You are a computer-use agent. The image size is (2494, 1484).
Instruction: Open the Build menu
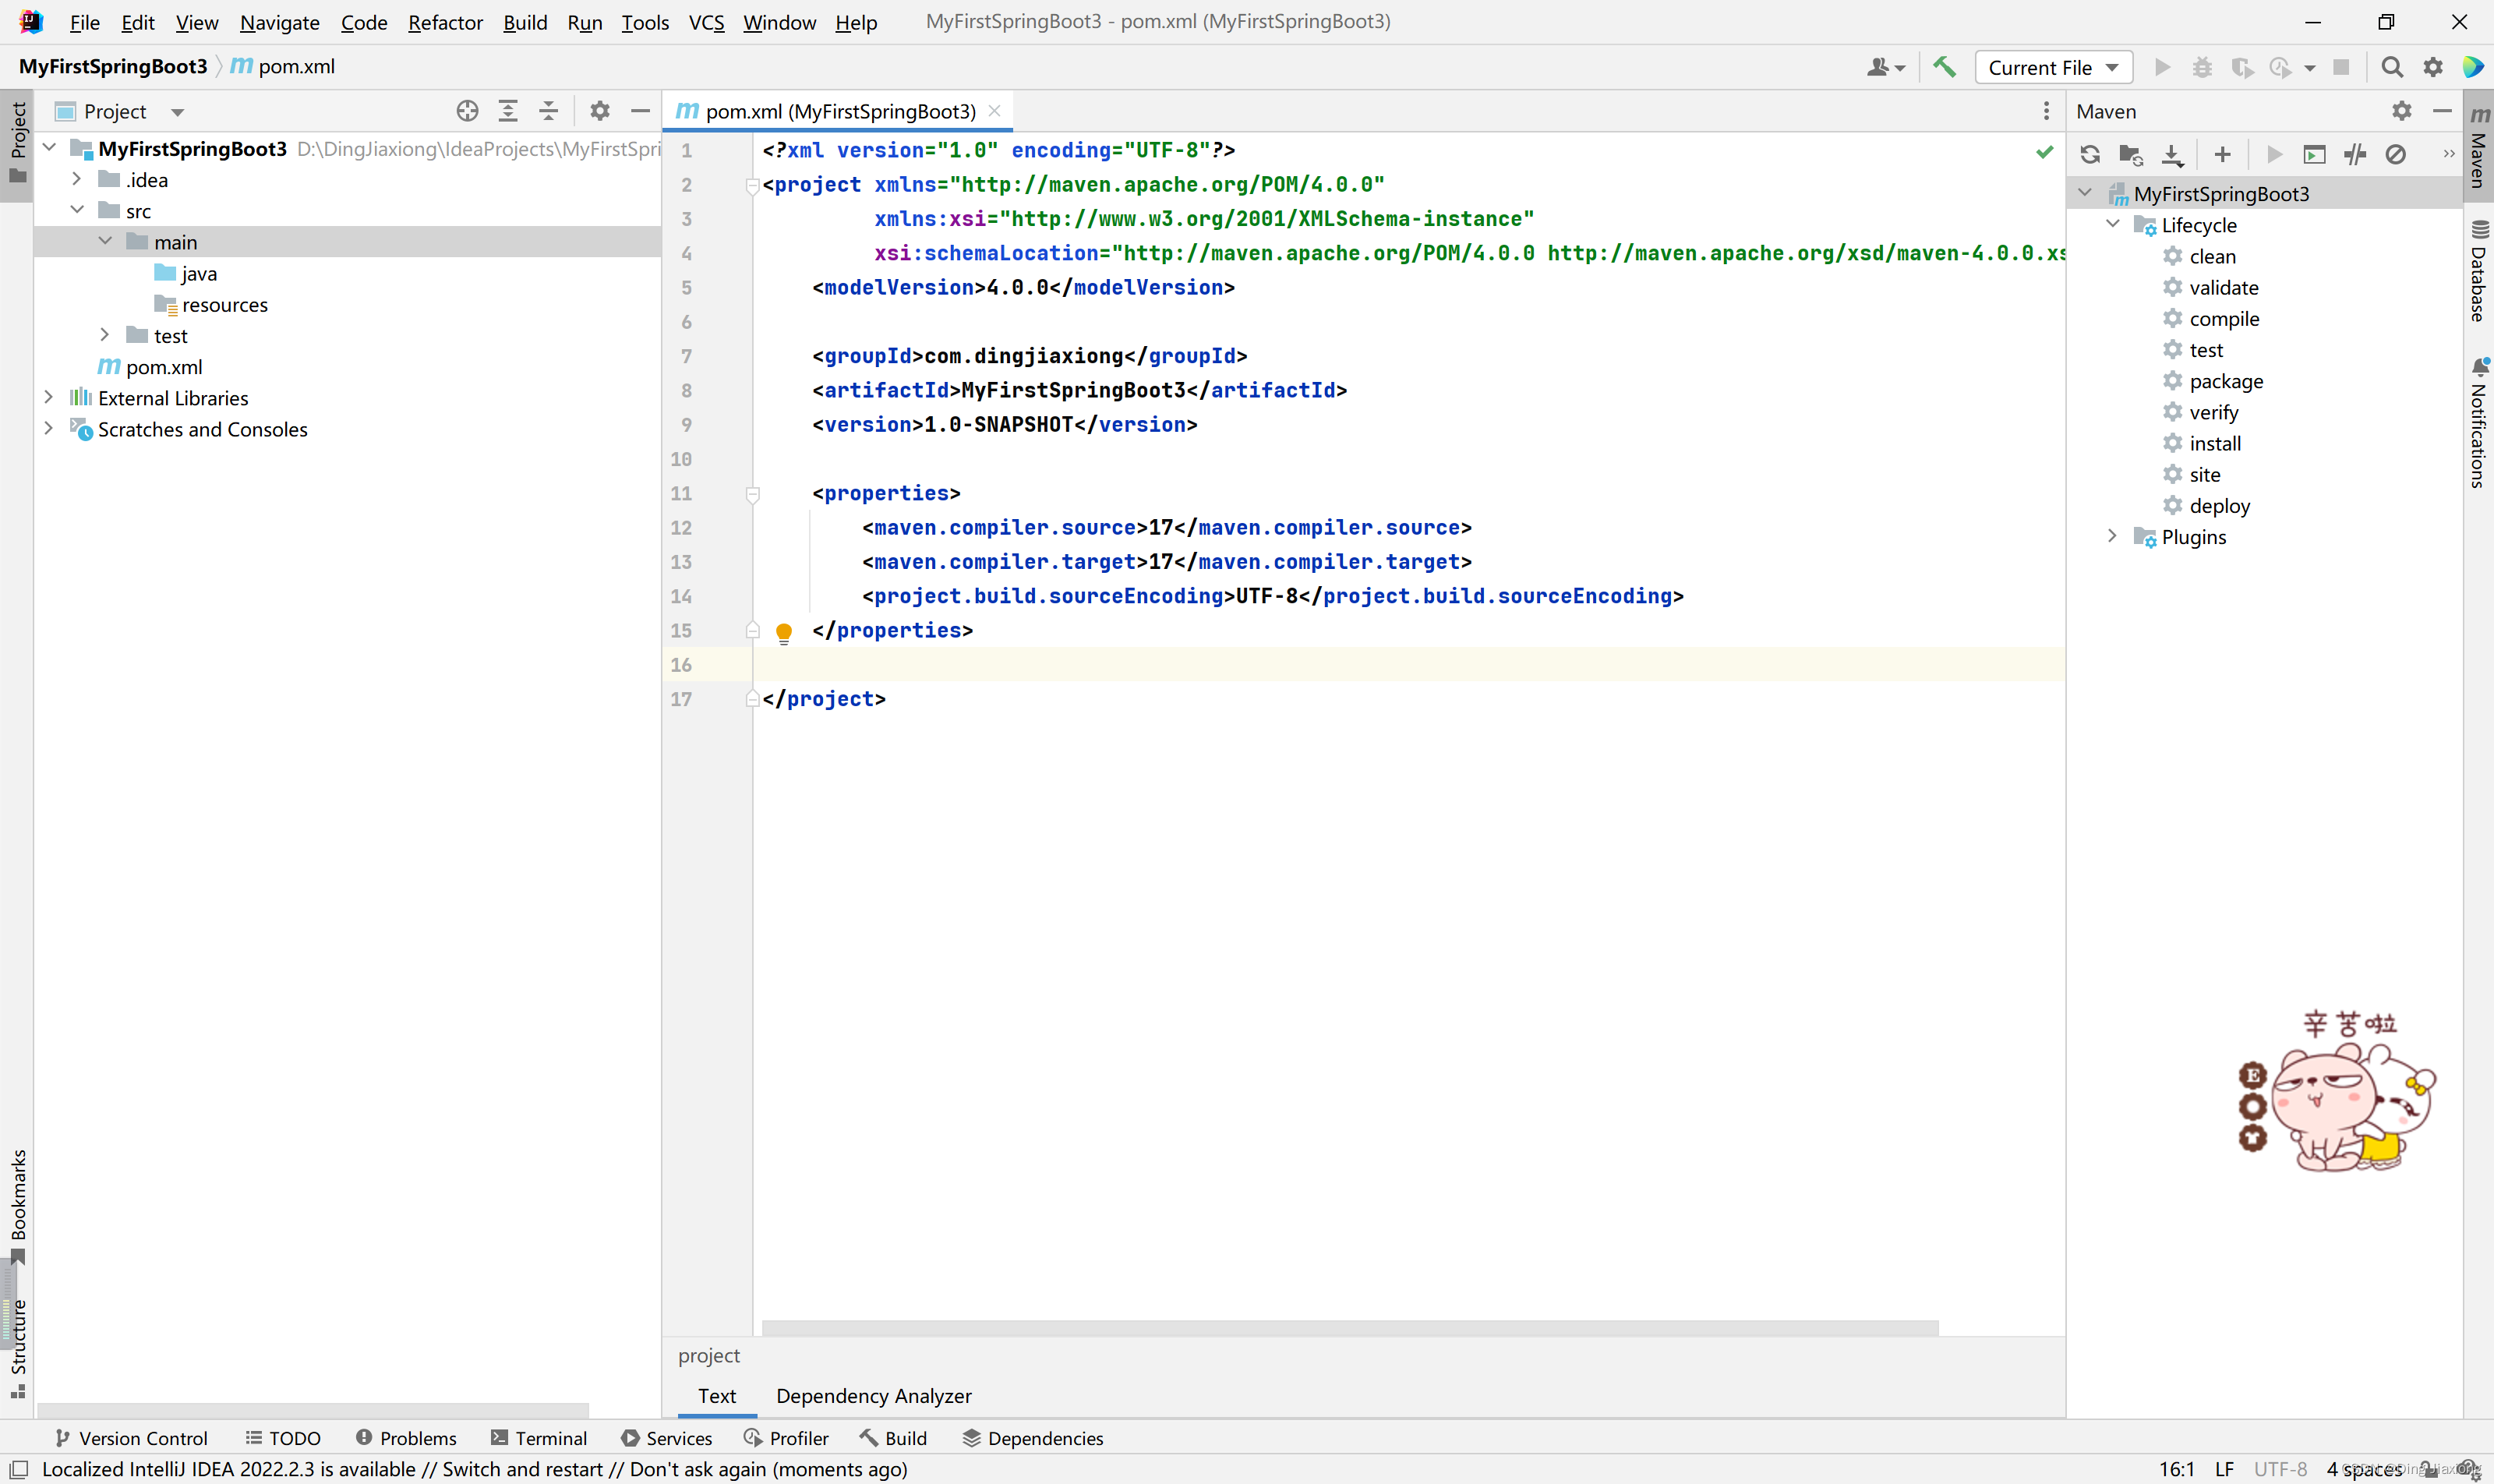(x=525, y=22)
